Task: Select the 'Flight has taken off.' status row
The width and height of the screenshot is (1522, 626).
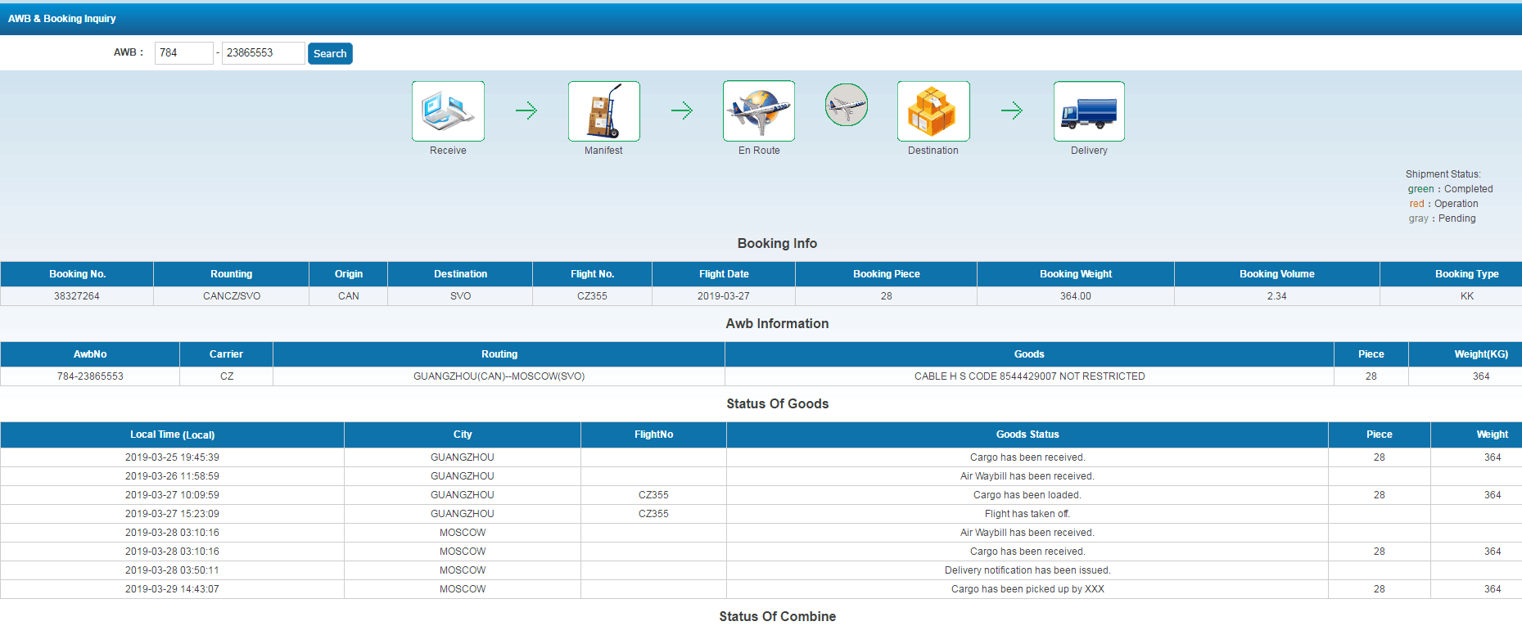Action: (x=1027, y=514)
